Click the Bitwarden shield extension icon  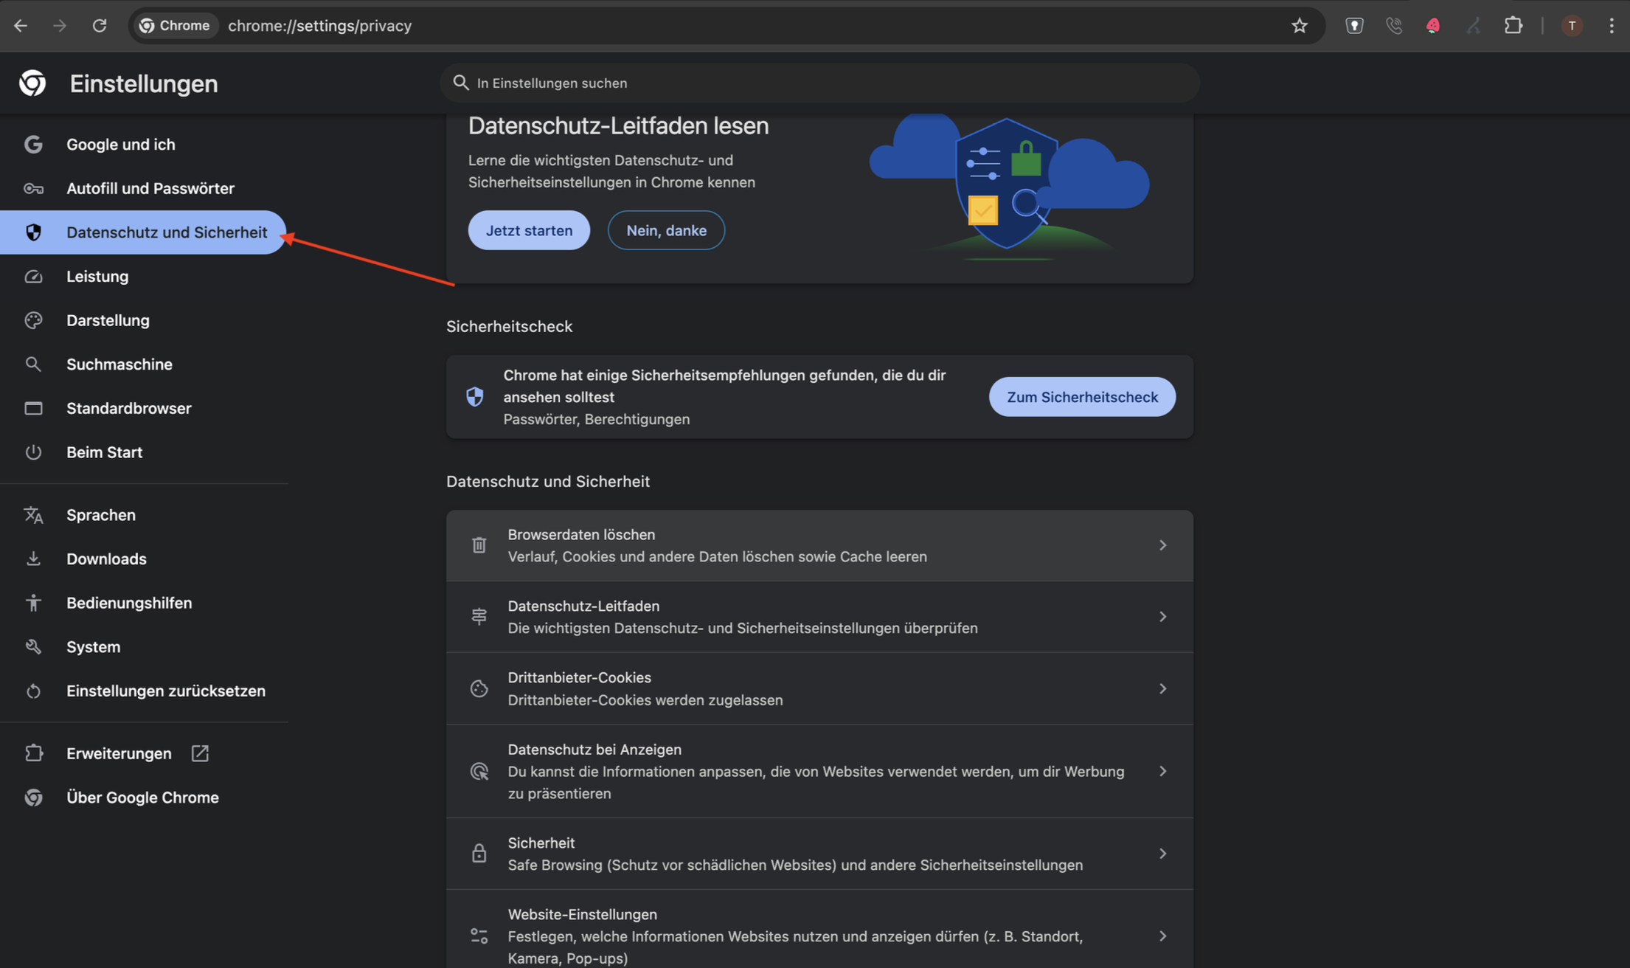click(1354, 26)
